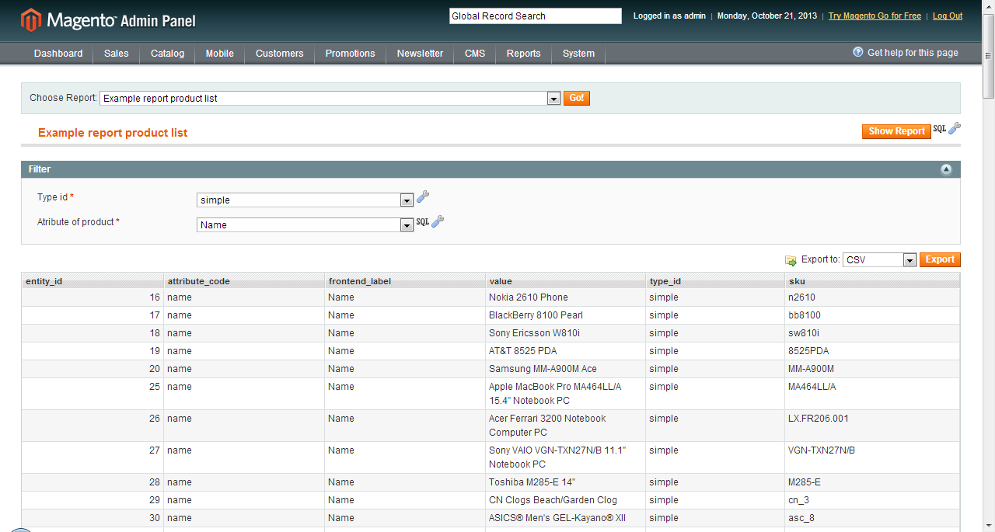The image size is (995, 532).
Task: Collapse the Filter panel with the arrow
Action: click(946, 169)
